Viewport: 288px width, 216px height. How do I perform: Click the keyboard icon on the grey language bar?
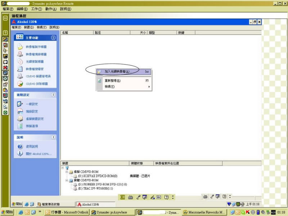205,197
